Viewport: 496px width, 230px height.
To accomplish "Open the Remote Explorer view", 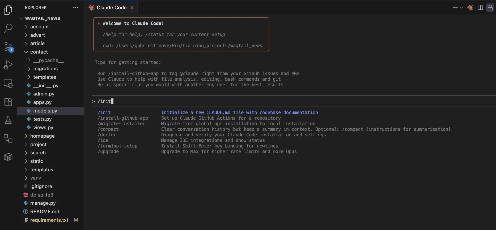I will 8,84.
